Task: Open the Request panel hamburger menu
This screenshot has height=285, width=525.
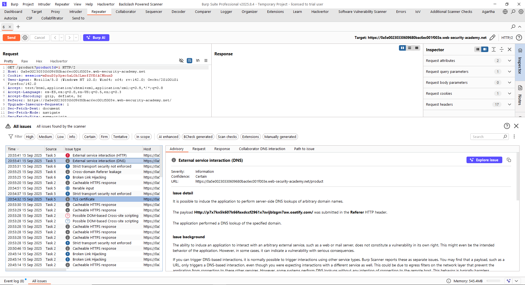Action: pos(206,61)
